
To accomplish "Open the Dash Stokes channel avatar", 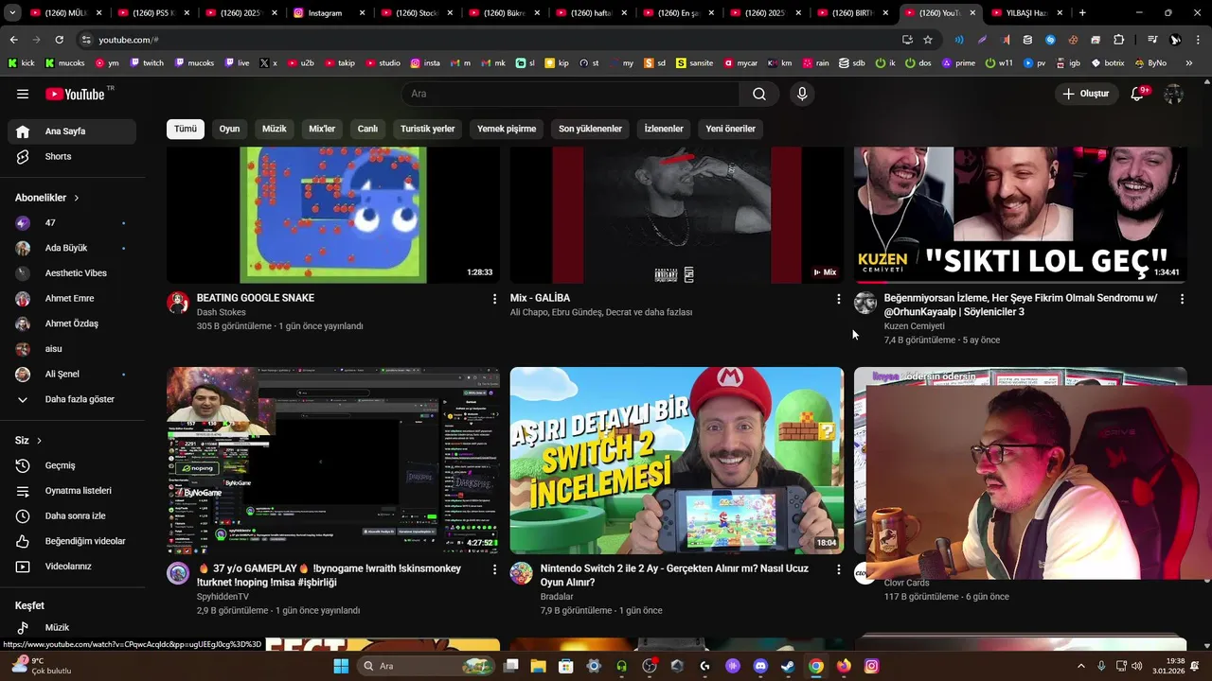I will click(x=178, y=303).
